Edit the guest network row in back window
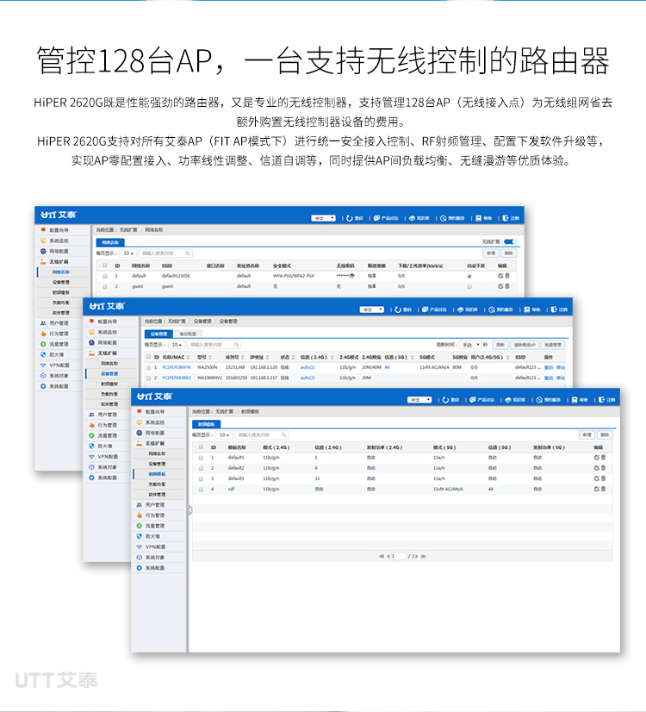Screen dimensions: 646x712 coord(500,286)
